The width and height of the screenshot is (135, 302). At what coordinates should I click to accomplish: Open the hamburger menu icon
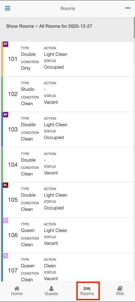click(x=8, y=8)
